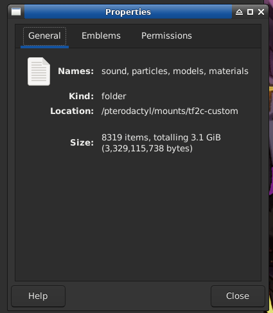This screenshot has height=313, width=273.
Task: Switch to the Emblems tab
Action: coord(101,36)
